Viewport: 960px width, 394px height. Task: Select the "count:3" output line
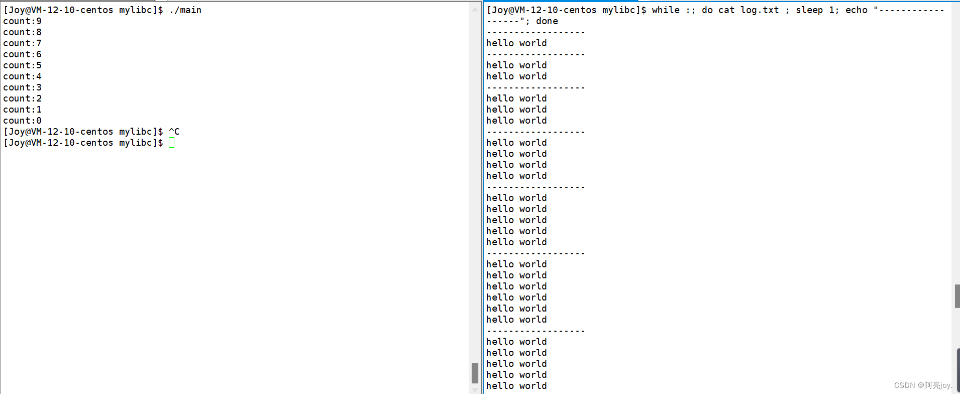23,87
